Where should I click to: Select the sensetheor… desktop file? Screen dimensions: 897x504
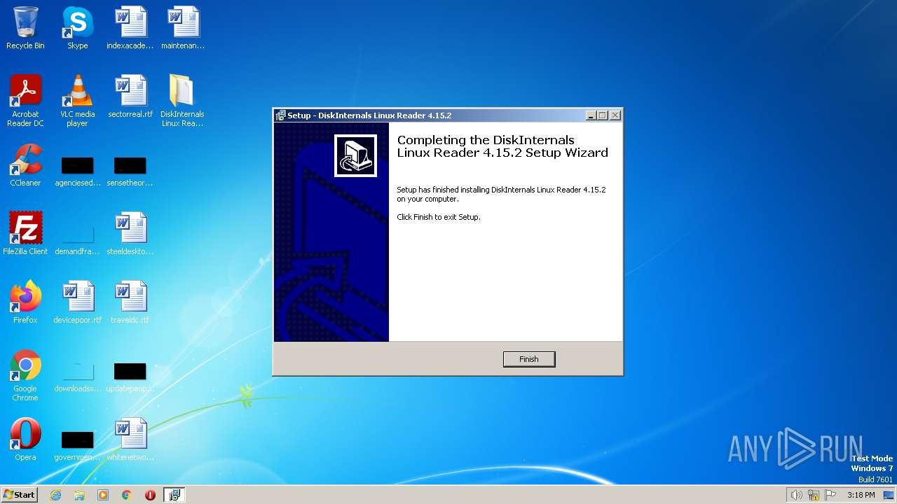point(130,172)
